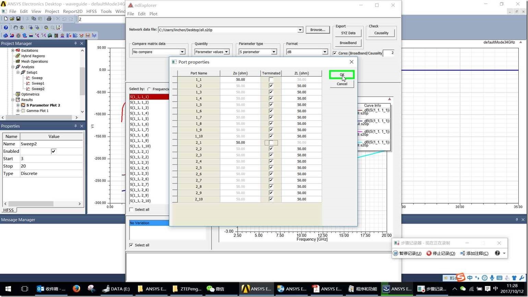Open the Plot menu in ndExplorer

[x=153, y=14]
